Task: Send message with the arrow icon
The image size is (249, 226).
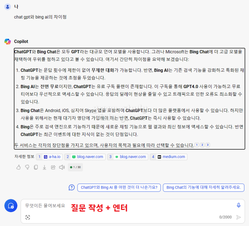Action: pos(238,217)
